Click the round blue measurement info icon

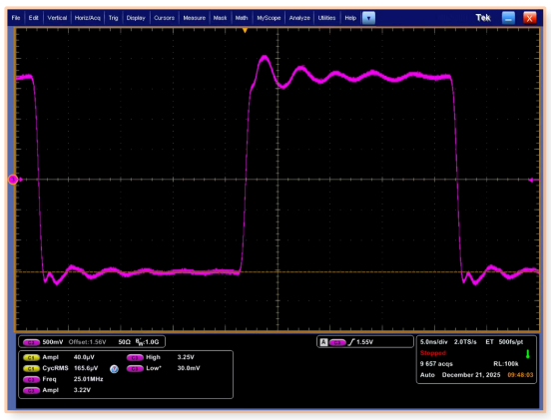114,369
